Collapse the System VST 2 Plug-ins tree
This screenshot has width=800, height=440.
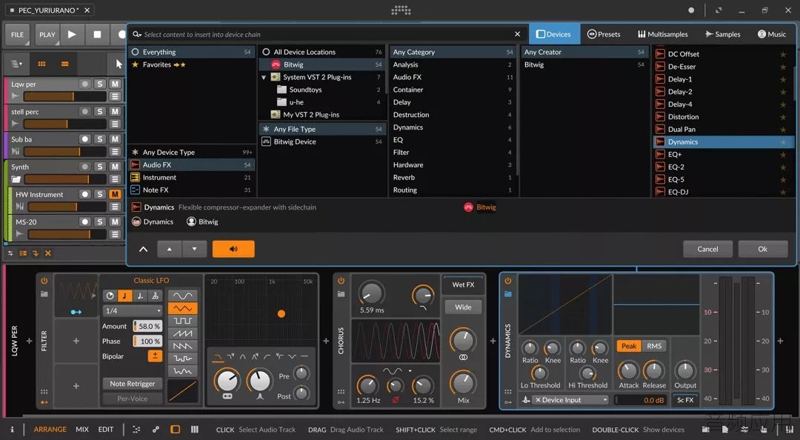264,77
